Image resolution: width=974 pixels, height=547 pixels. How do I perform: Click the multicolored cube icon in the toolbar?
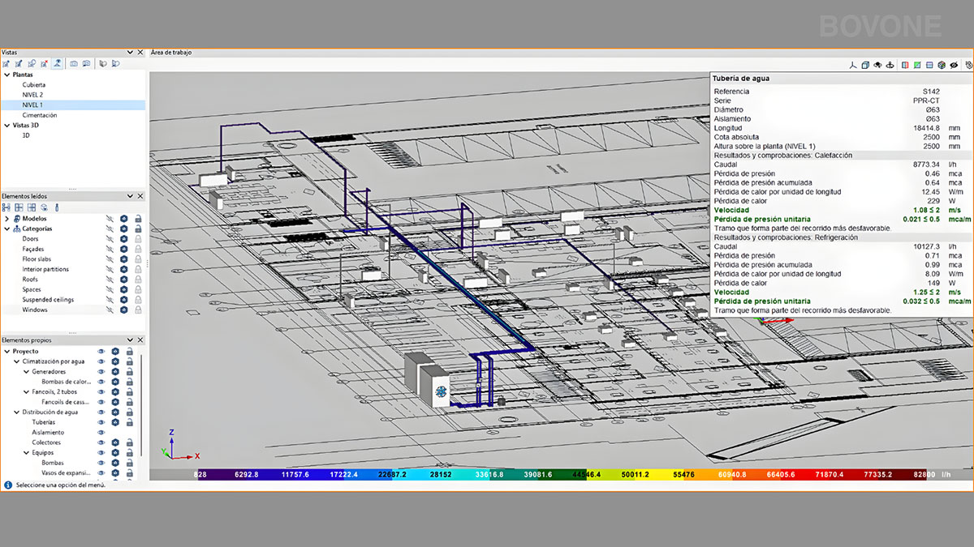pos(942,65)
